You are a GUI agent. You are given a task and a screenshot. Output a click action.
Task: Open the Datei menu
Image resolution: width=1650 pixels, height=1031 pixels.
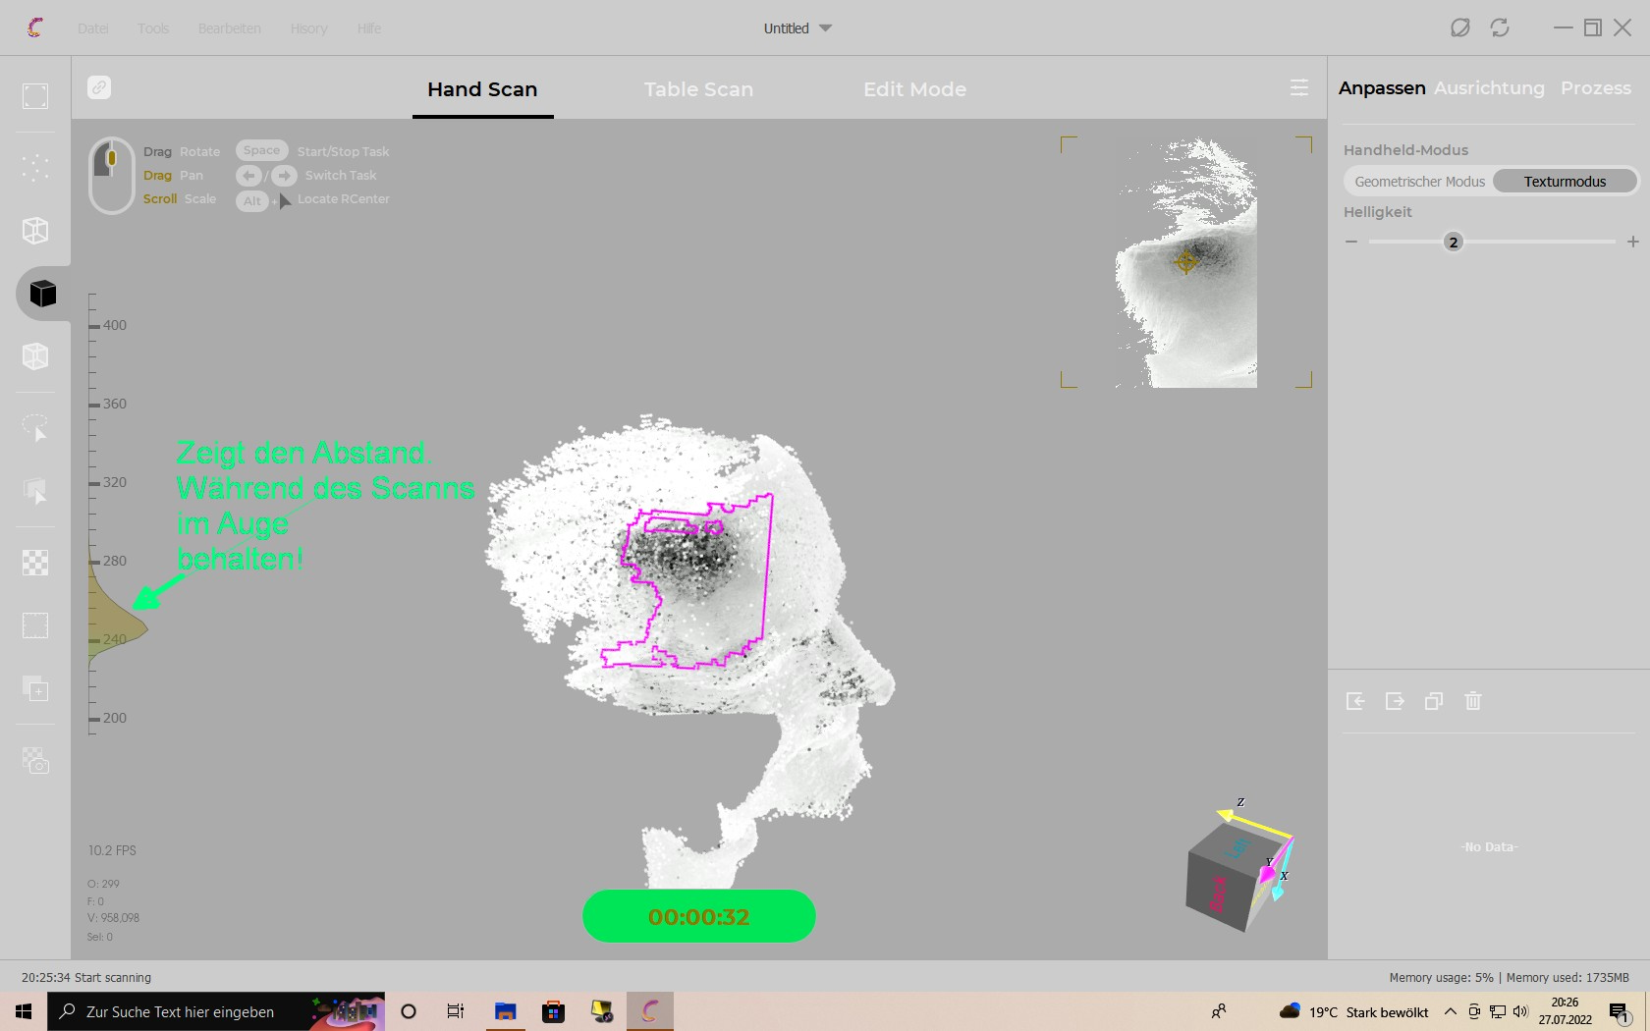point(93,28)
